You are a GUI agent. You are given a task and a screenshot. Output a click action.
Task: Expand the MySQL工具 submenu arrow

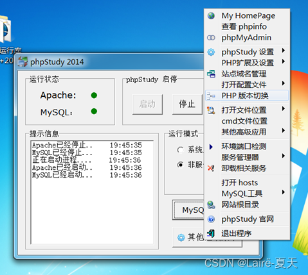tap(284, 192)
